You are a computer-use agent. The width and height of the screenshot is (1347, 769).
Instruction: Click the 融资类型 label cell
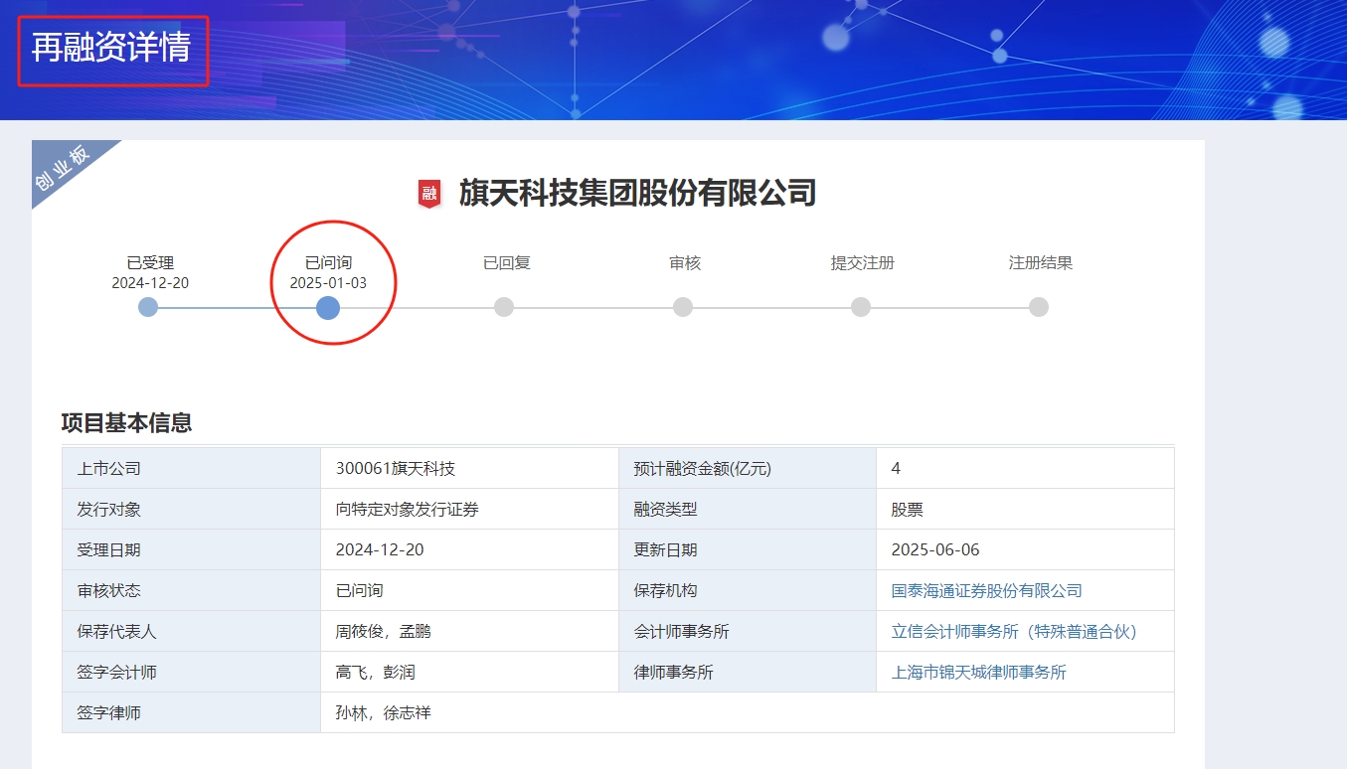(748, 510)
